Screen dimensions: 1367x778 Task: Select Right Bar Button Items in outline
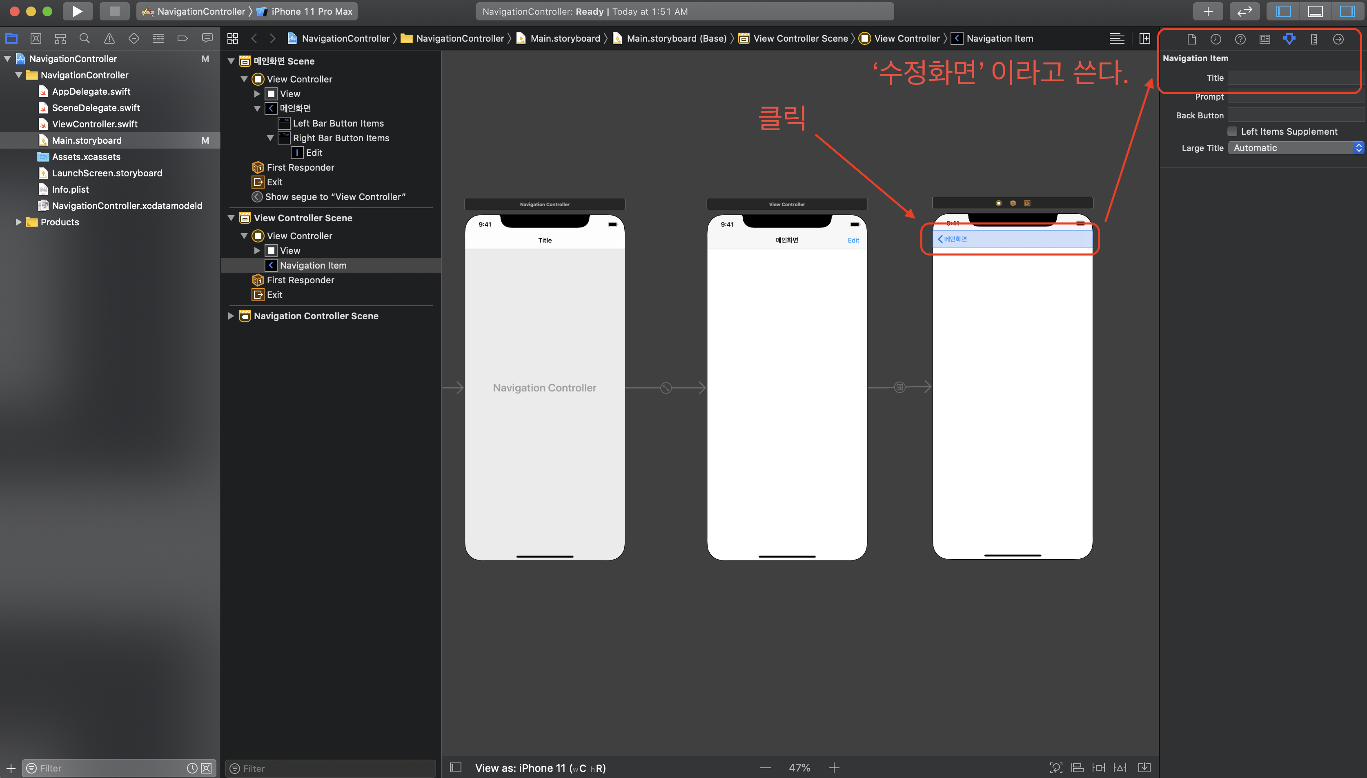[x=341, y=138]
